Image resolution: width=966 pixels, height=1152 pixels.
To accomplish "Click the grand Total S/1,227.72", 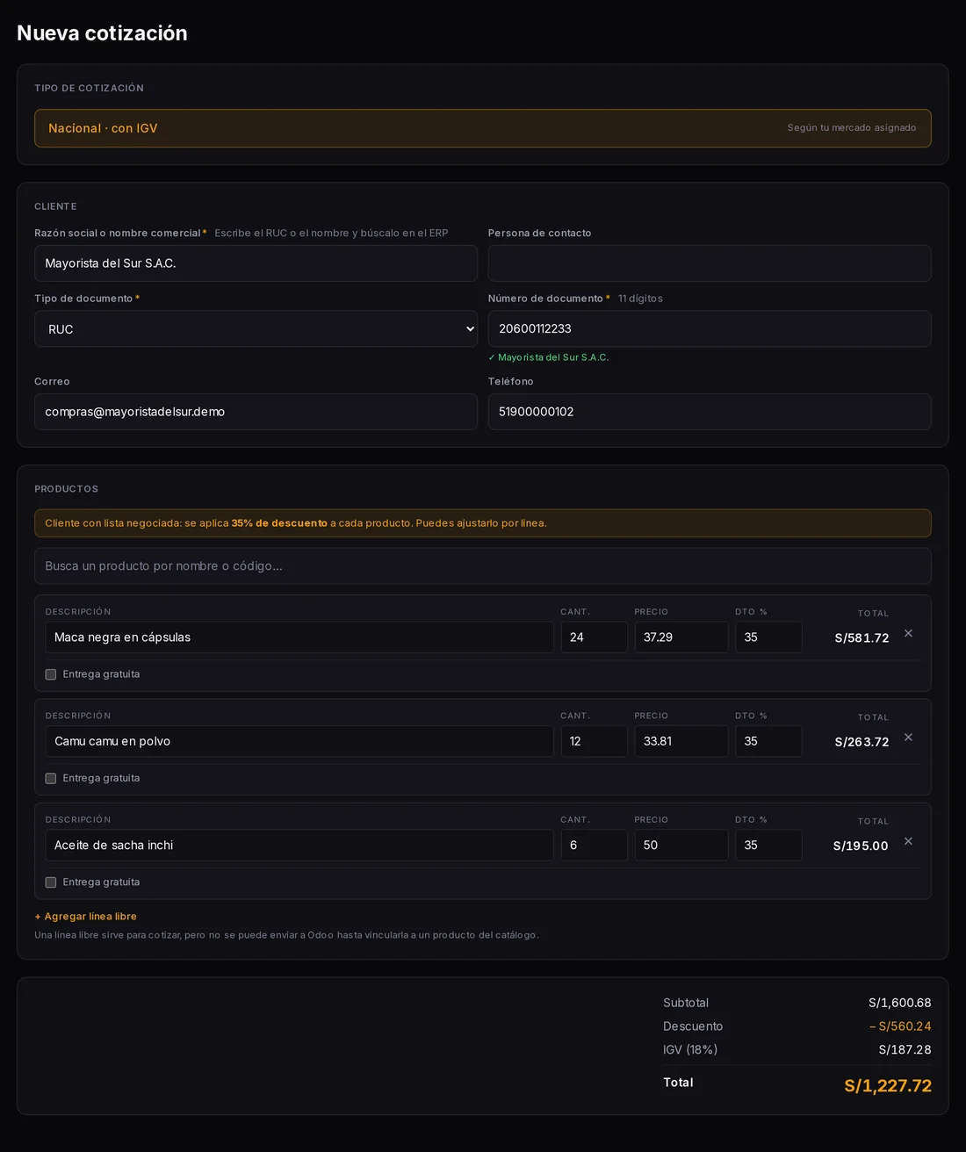I will 888,1086.
